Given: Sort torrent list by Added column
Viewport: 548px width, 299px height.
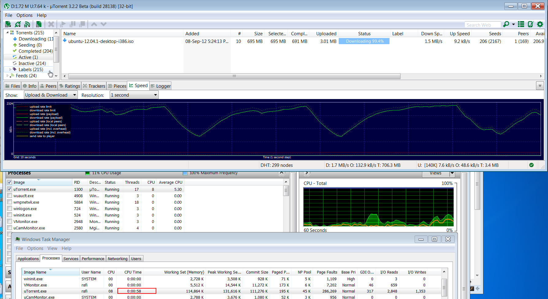Looking at the screenshot, I should click(x=207, y=34).
